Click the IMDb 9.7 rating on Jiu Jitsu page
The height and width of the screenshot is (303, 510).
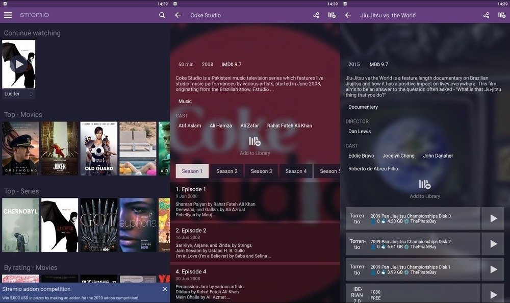378,64
